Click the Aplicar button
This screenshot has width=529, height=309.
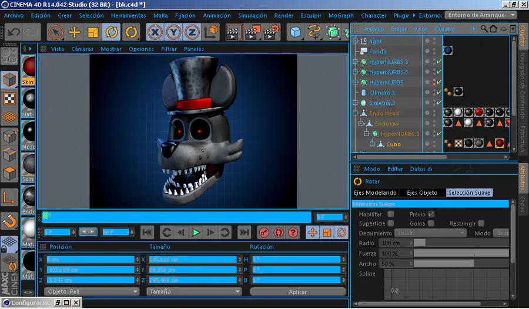298,292
